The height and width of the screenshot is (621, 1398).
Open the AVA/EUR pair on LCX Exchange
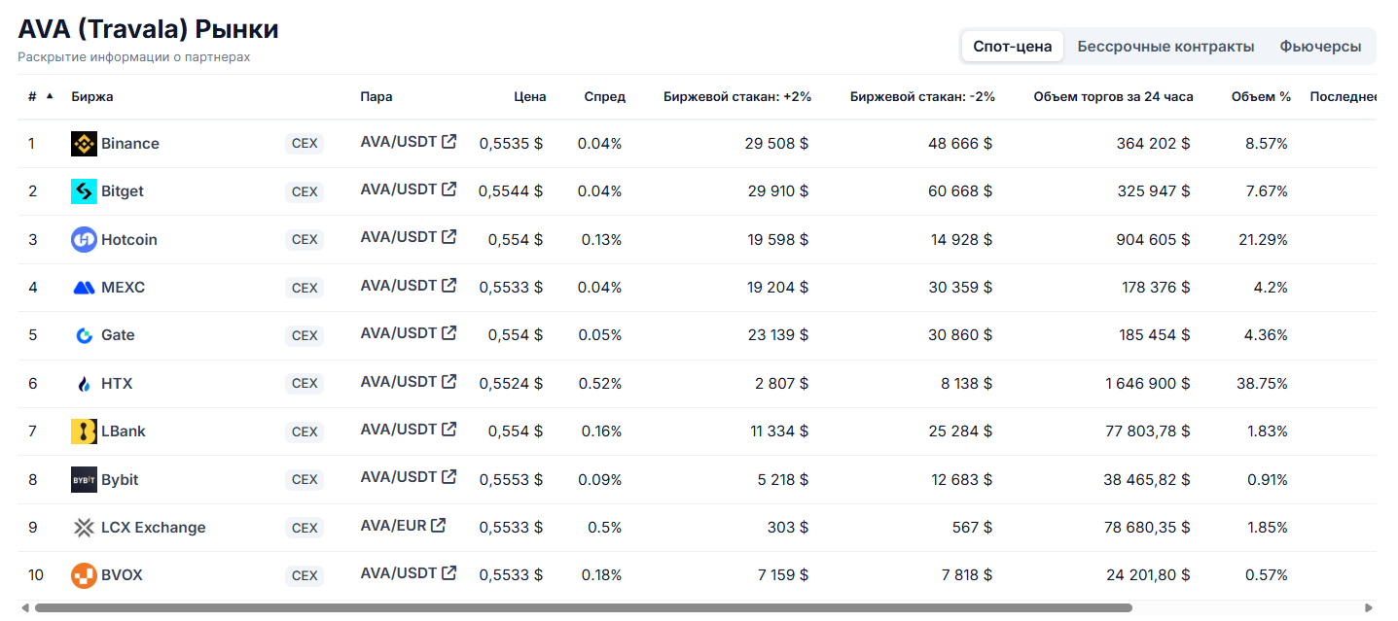[x=393, y=526]
